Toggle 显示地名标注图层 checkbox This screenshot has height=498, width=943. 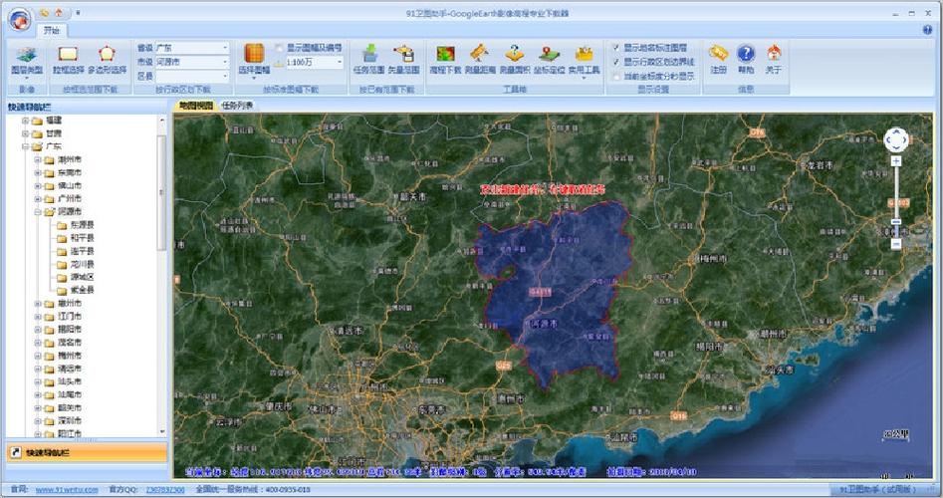tap(616, 47)
